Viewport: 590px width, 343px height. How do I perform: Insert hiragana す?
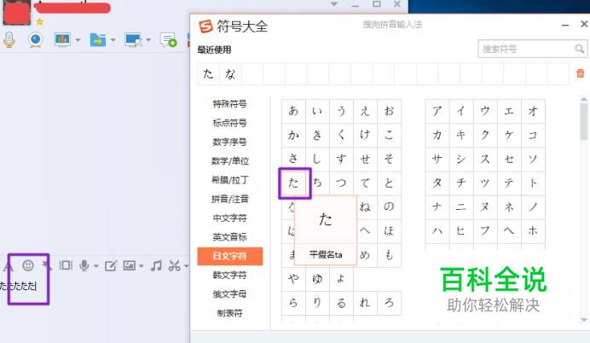coord(341,159)
